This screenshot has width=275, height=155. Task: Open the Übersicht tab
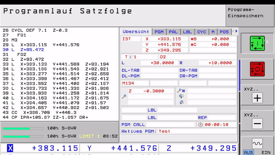click(136, 32)
